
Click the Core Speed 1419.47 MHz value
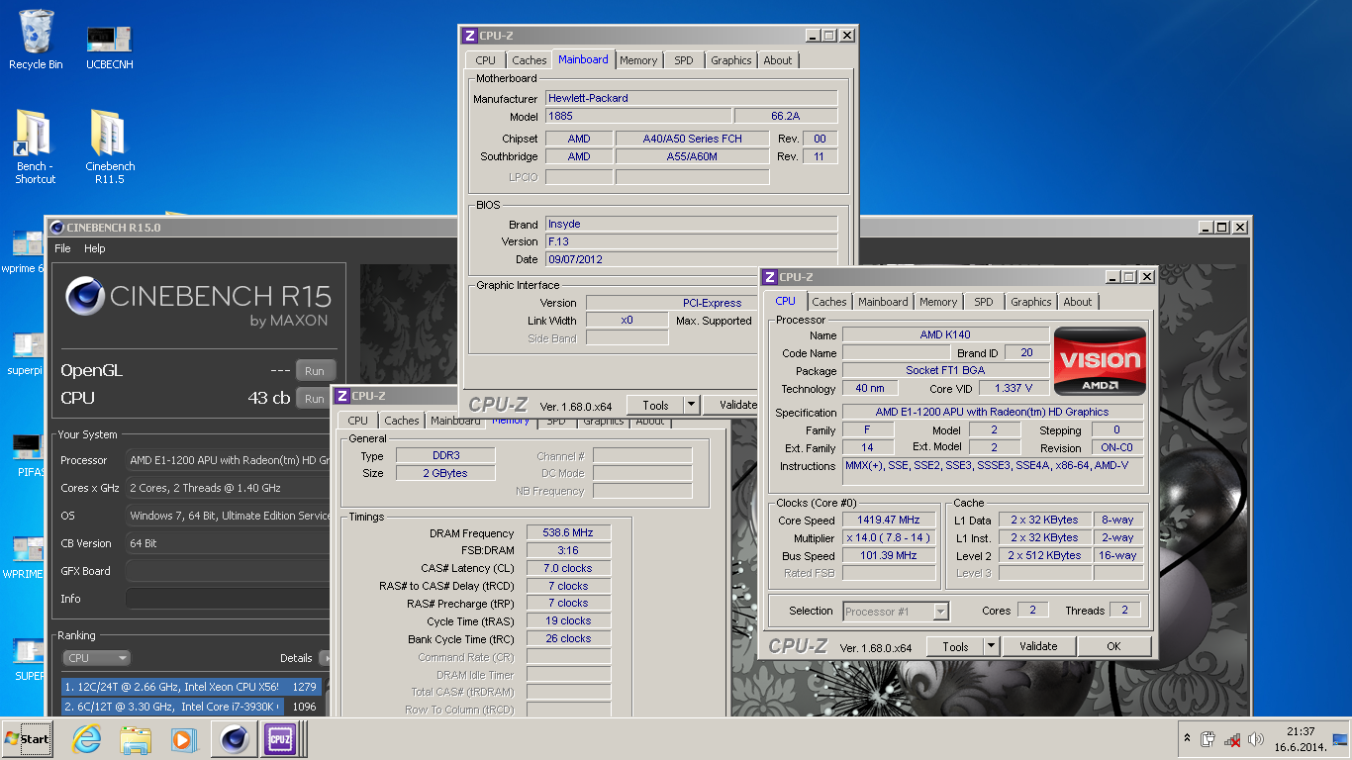point(889,520)
